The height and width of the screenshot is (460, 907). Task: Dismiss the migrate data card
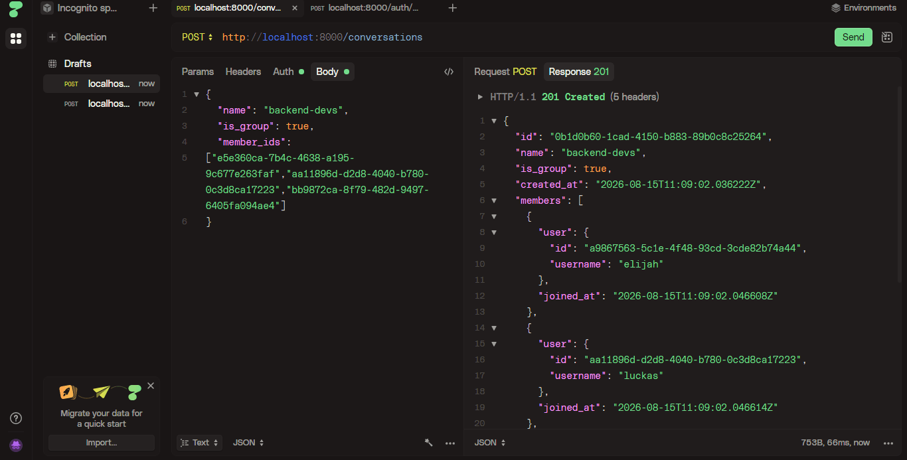(151, 386)
